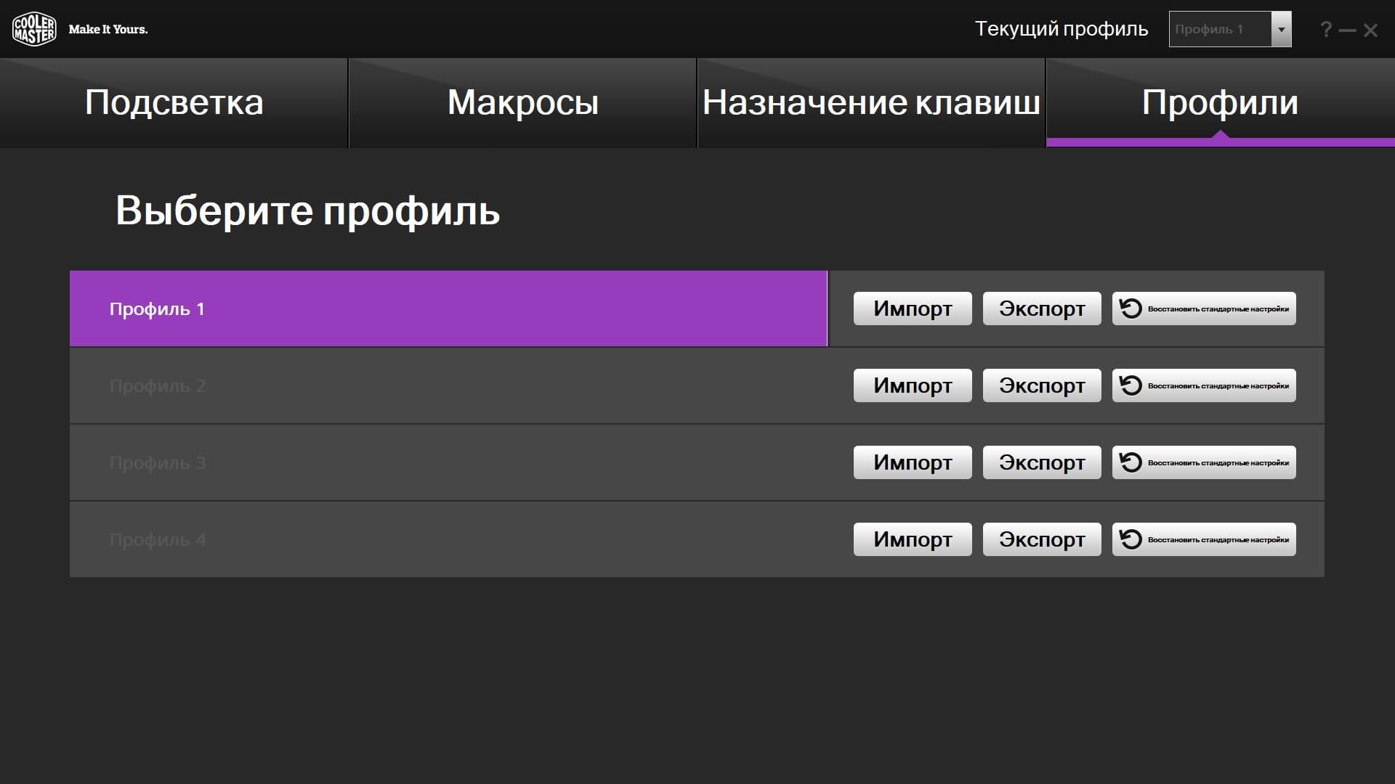The image size is (1395, 784).
Task: Click the current profile combo box field
Action: 1219,29
